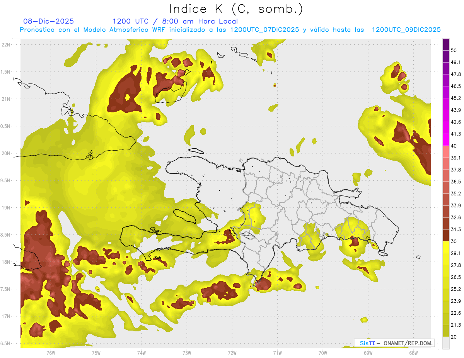Select the date label "08-Dic-2025"
Viewport: 464px width, 358px height.
[48, 21]
